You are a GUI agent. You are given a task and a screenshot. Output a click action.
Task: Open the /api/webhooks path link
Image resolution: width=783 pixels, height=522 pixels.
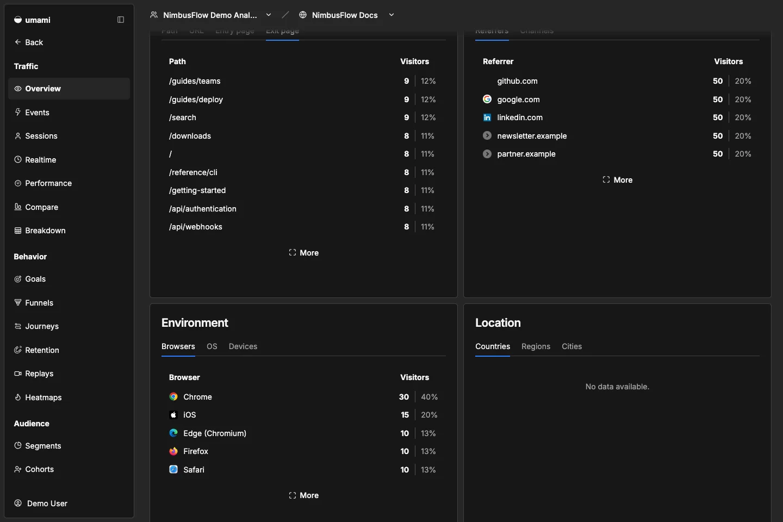coord(196,227)
